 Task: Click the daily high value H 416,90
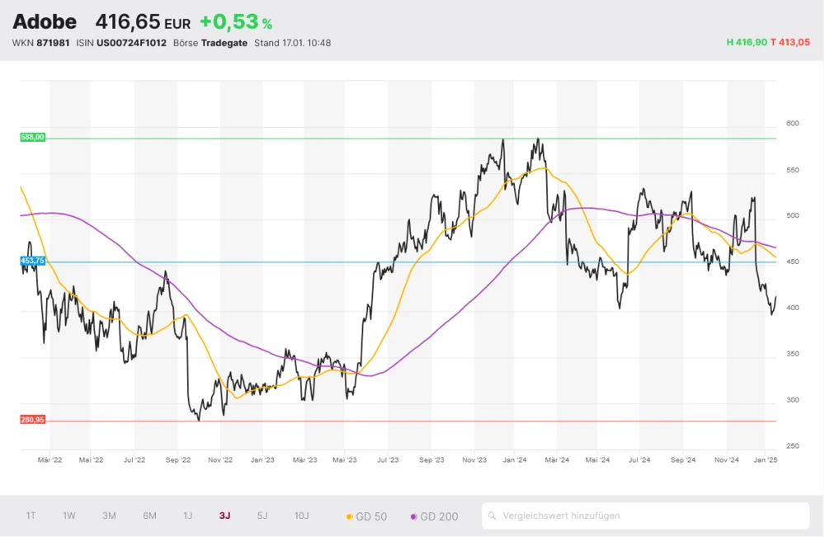pos(746,42)
